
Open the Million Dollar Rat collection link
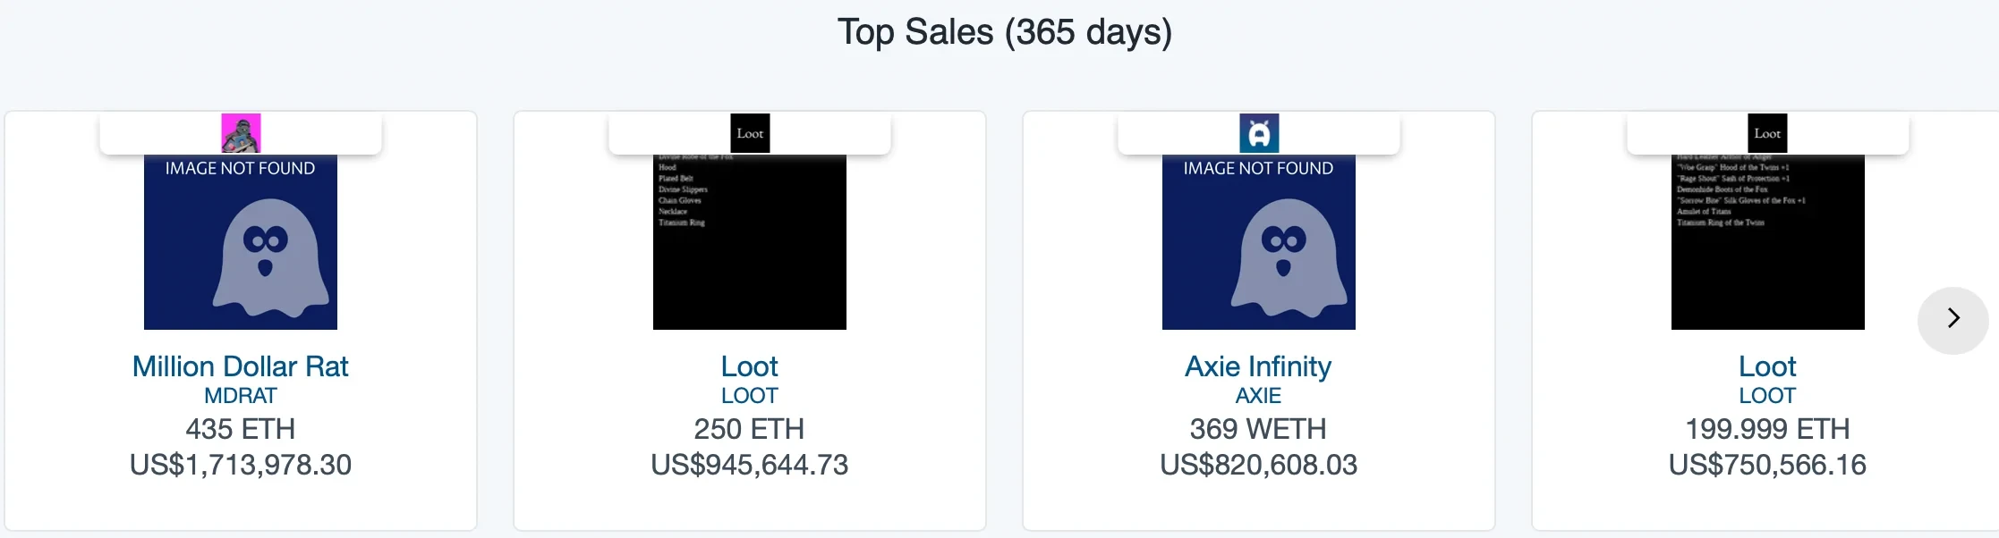pyautogui.click(x=241, y=366)
